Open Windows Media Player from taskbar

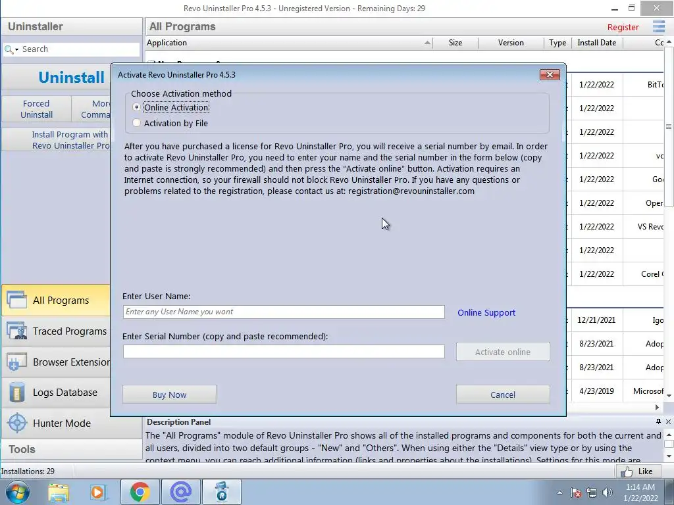99,493
